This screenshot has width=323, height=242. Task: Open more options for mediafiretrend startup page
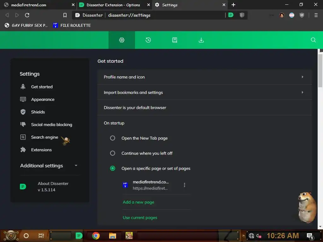(x=184, y=185)
